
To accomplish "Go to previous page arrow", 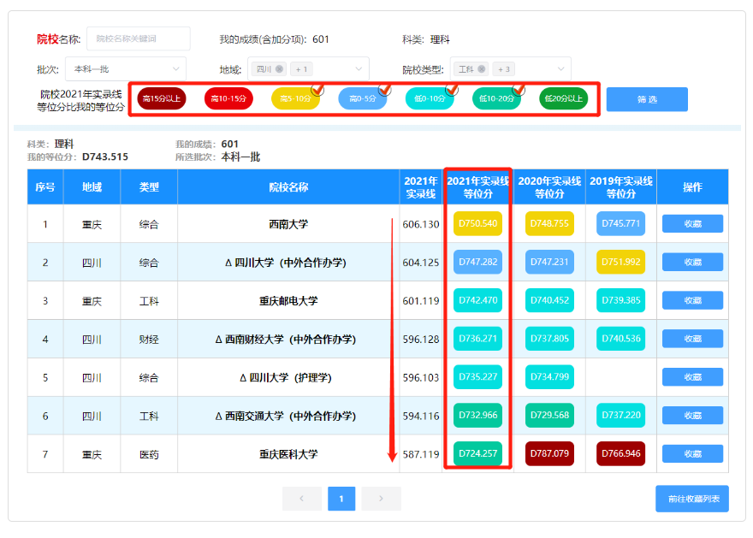I will pyautogui.click(x=301, y=499).
